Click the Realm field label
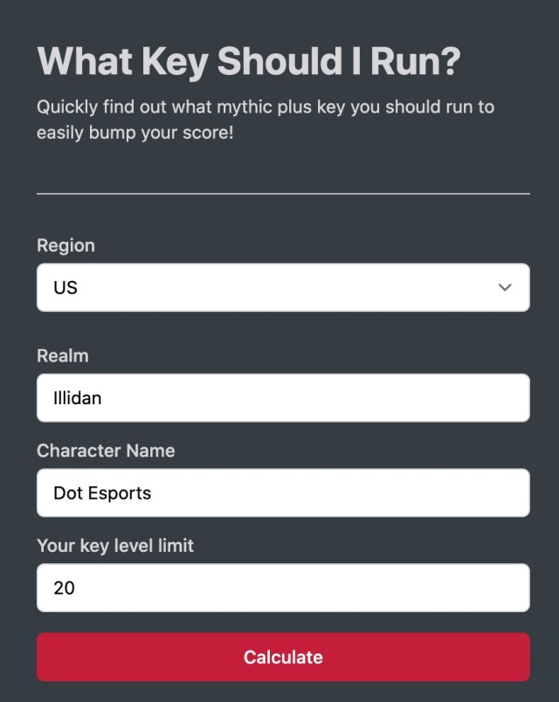559x702 pixels. coord(63,356)
